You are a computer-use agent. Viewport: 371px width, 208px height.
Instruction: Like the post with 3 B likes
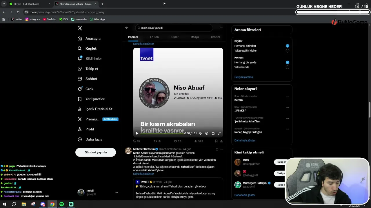(x=177, y=141)
